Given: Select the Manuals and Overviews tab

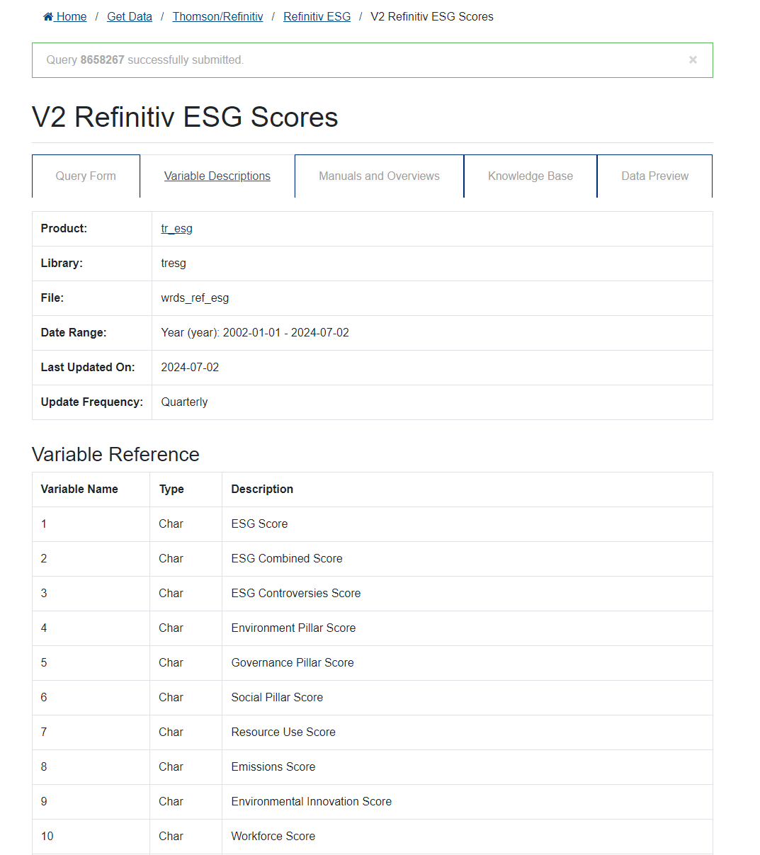Looking at the screenshot, I should pyautogui.click(x=379, y=176).
